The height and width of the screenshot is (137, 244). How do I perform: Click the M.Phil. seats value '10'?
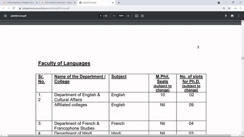[162, 95]
